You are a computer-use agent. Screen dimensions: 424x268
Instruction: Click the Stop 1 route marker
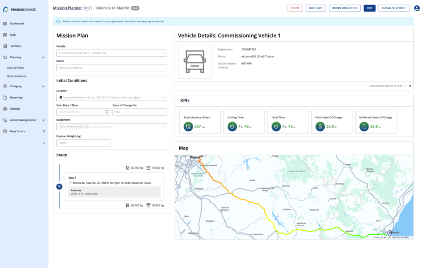tap(59, 187)
